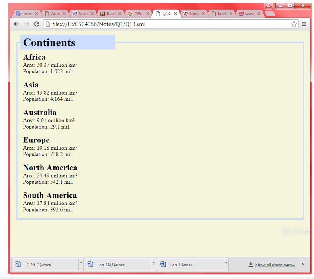Click the Asia heading
The width and height of the screenshot is (314, 279).
(x=31, y=85)
